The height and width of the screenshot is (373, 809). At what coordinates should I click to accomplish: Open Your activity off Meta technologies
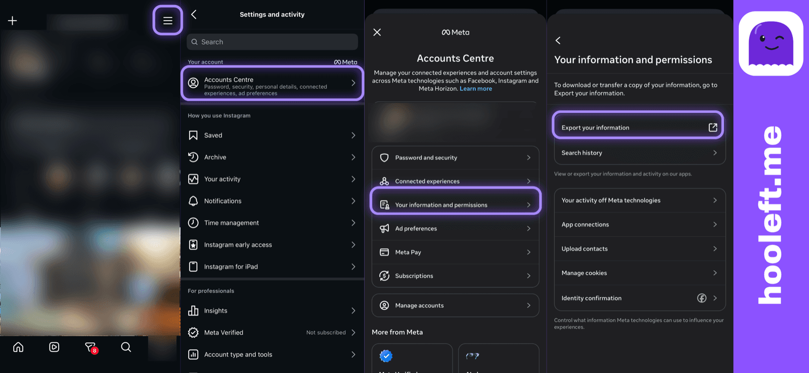tap(640, 200)
